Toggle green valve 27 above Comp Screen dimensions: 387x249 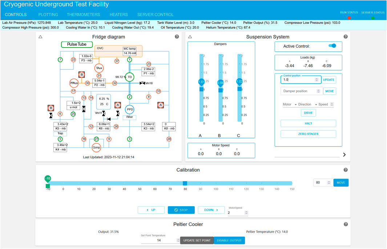click(96, 139)
